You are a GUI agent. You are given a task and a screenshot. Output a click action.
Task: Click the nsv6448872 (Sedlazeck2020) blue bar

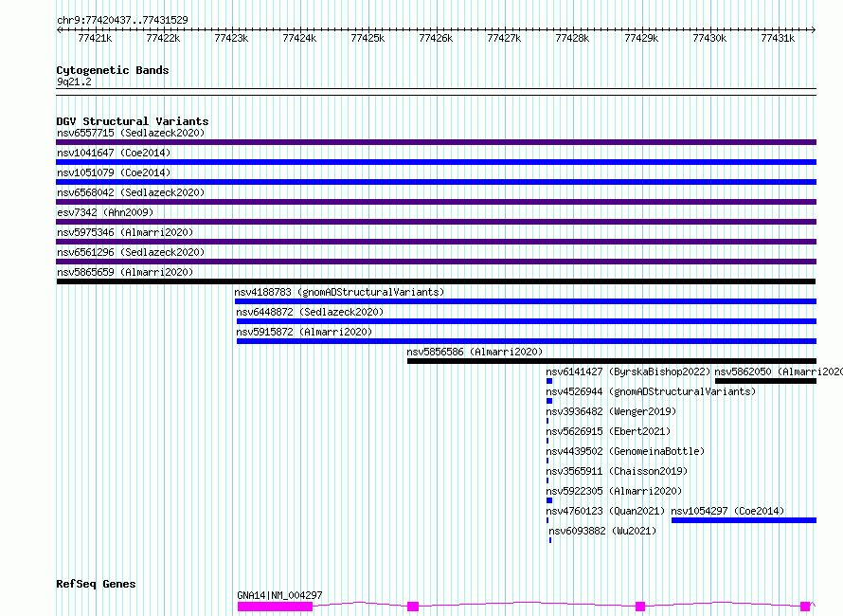(x=527, y=321)
